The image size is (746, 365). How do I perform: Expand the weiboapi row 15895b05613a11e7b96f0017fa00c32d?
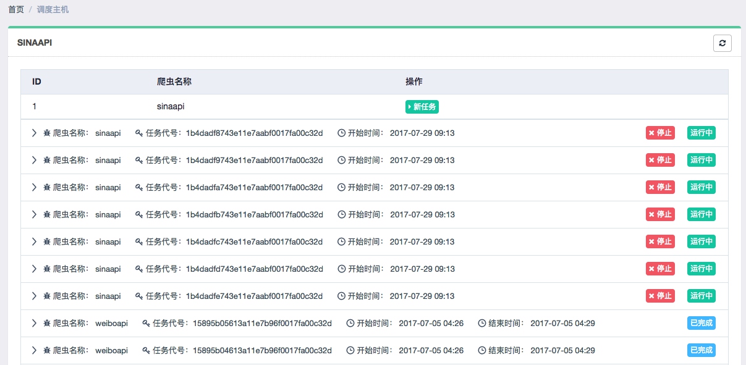pos(35,323)
